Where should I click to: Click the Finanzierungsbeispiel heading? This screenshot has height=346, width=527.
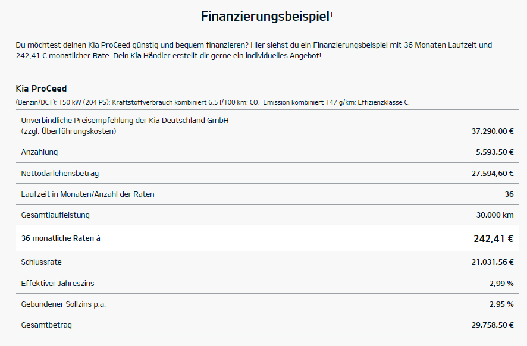click(265, 17)
